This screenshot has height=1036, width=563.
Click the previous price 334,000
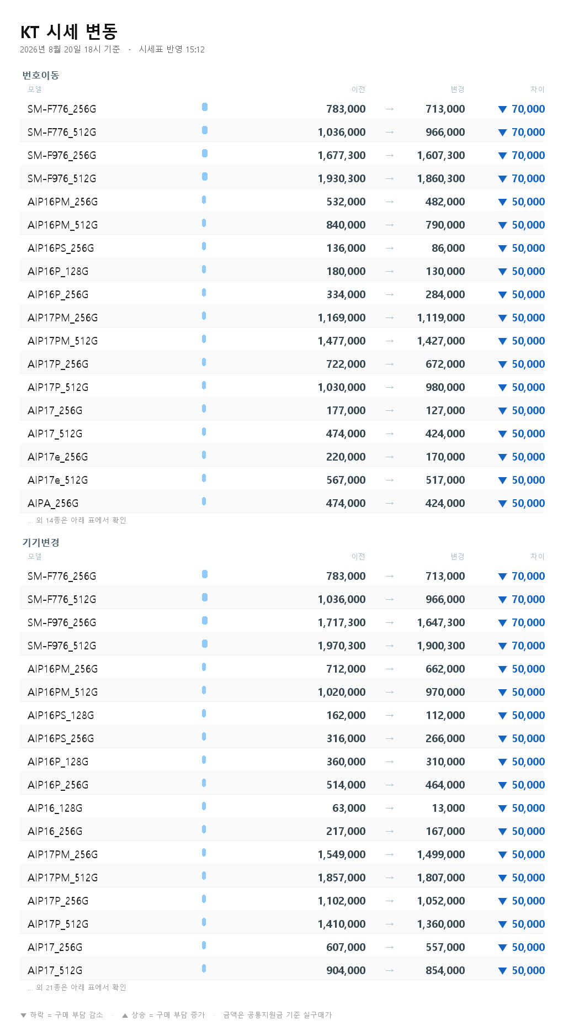tap(346, 295)
